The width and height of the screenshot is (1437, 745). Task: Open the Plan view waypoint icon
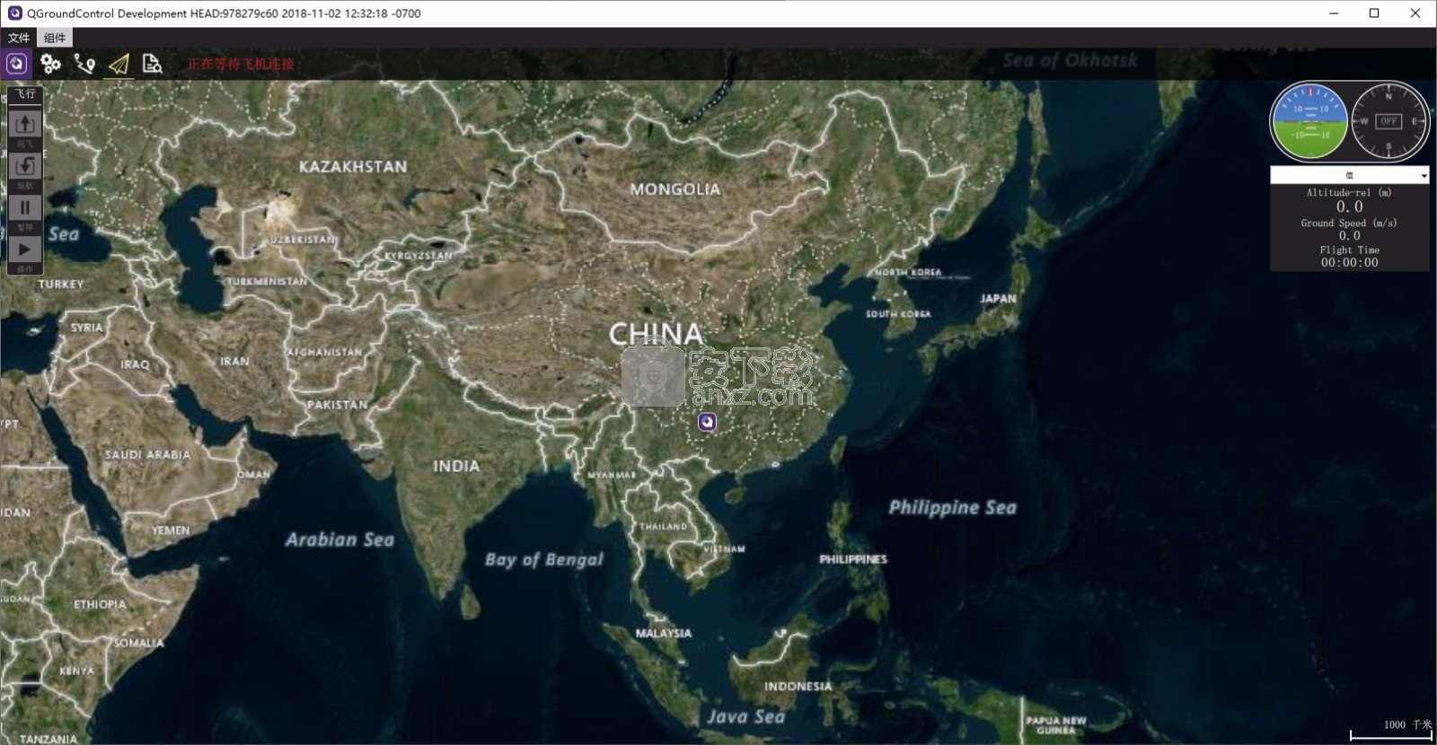[84, 64]
